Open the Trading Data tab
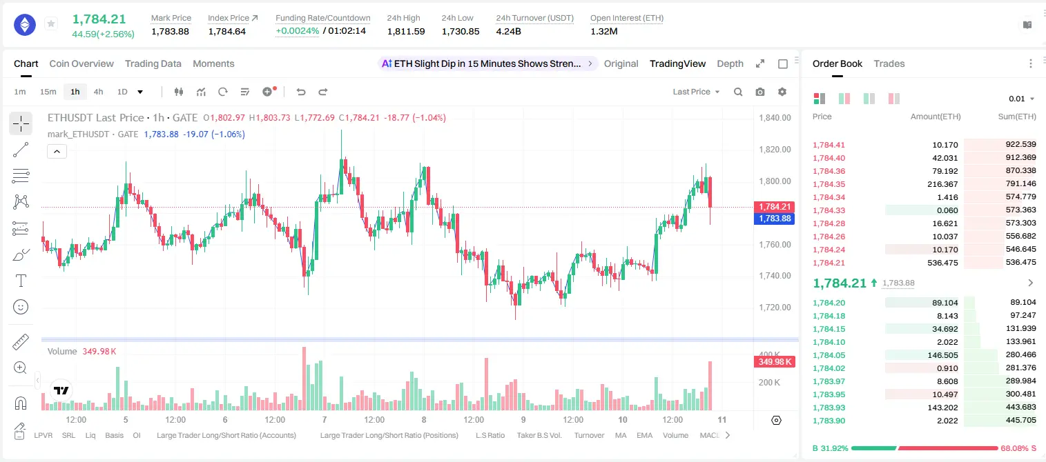The width and height of the screenshot is (1046, 462). (x=153, y=63)
